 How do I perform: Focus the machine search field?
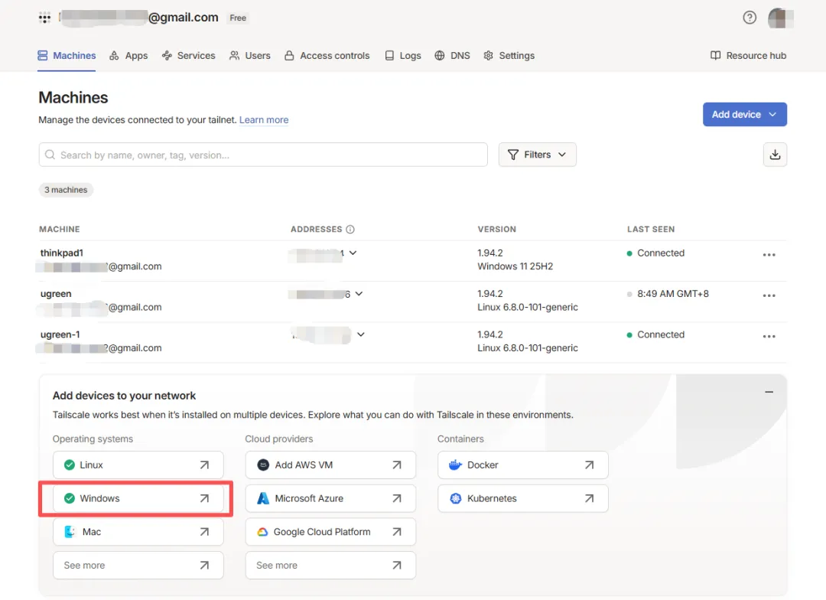coord(263,155)
